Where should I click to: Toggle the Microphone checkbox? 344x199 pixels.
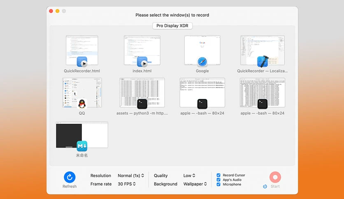[218, 184]
